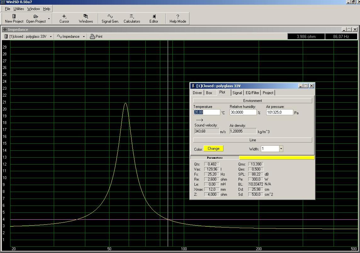360x253 pixels.
Task: Enable Help Mode
Action: (178, 19)
